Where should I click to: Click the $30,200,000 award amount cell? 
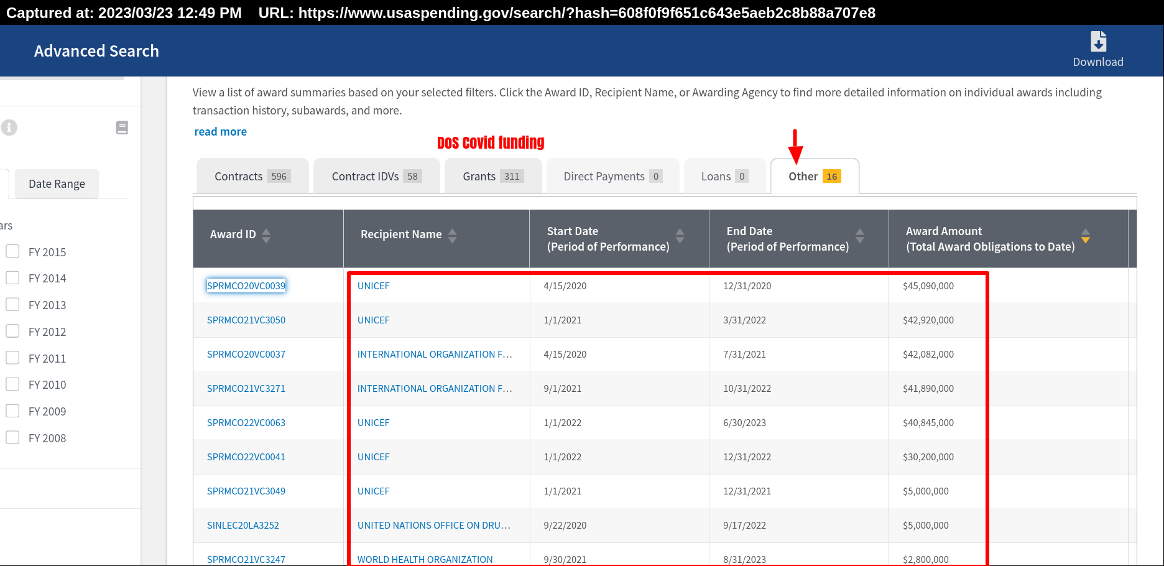[928, 457]
